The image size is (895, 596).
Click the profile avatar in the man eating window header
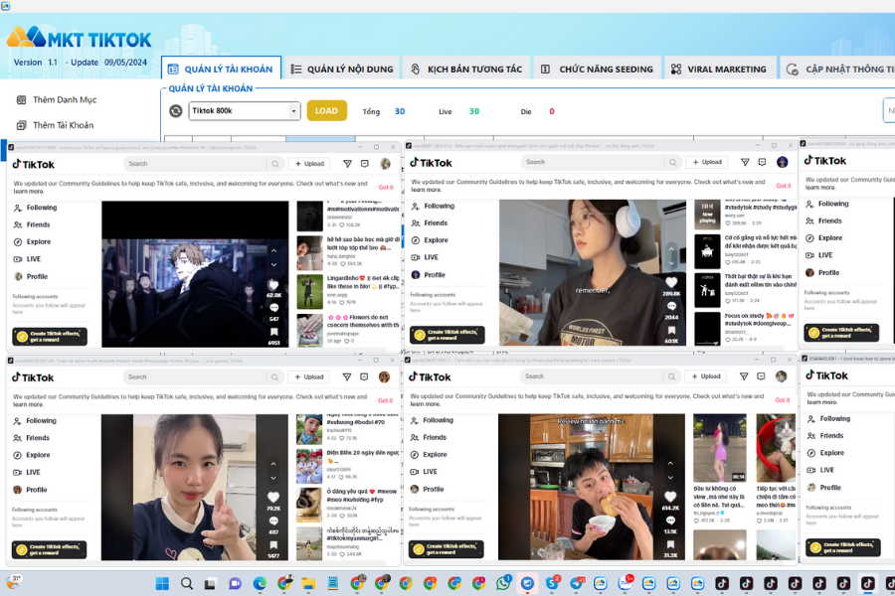click(781, 376)
